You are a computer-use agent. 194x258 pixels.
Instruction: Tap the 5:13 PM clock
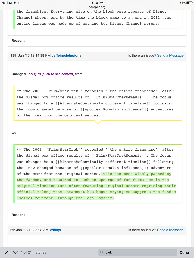click(97, 3)
